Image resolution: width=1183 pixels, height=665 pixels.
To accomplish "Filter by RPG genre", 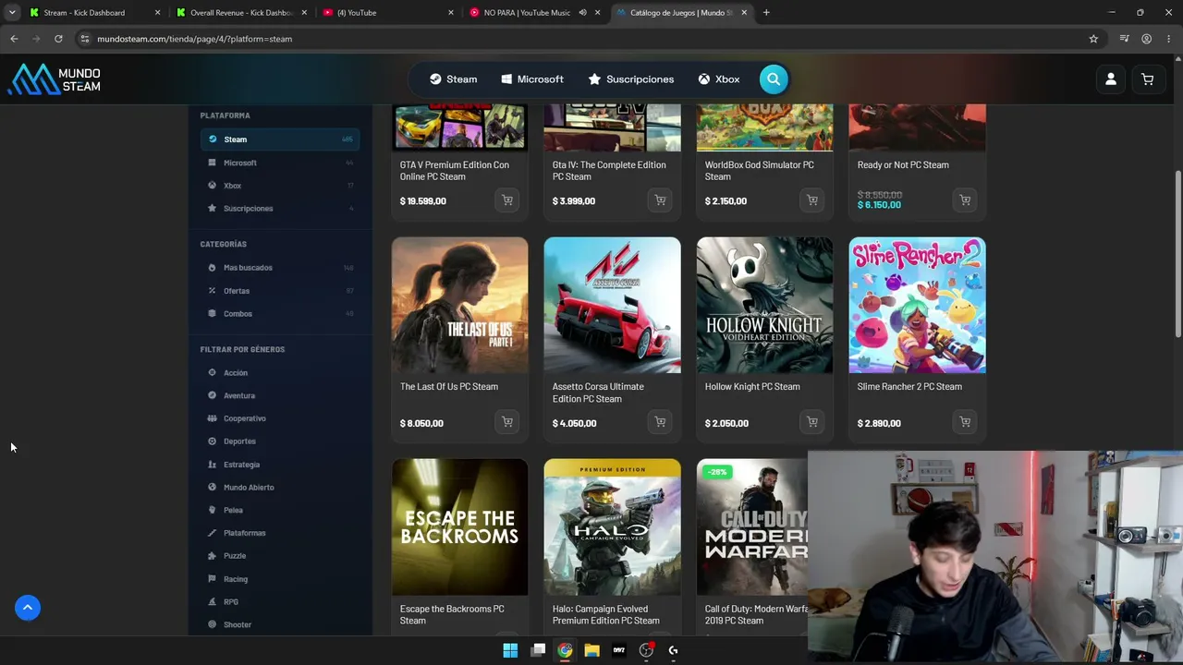I will 280,602.
